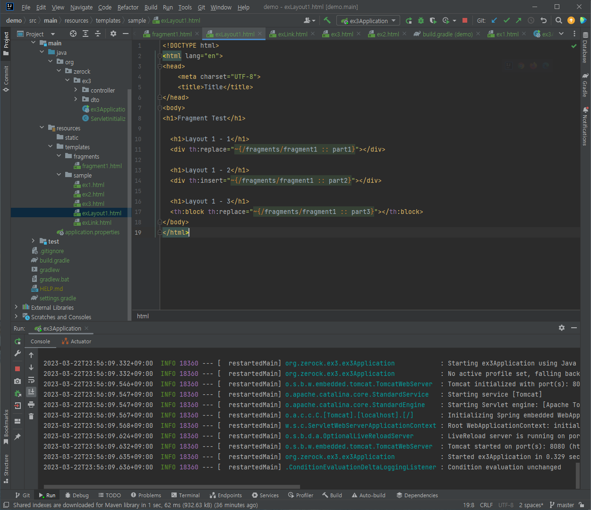The image size is (591, 510).
Task: Click html breadcrumb below editor
Action: click(x=143, y=316)
